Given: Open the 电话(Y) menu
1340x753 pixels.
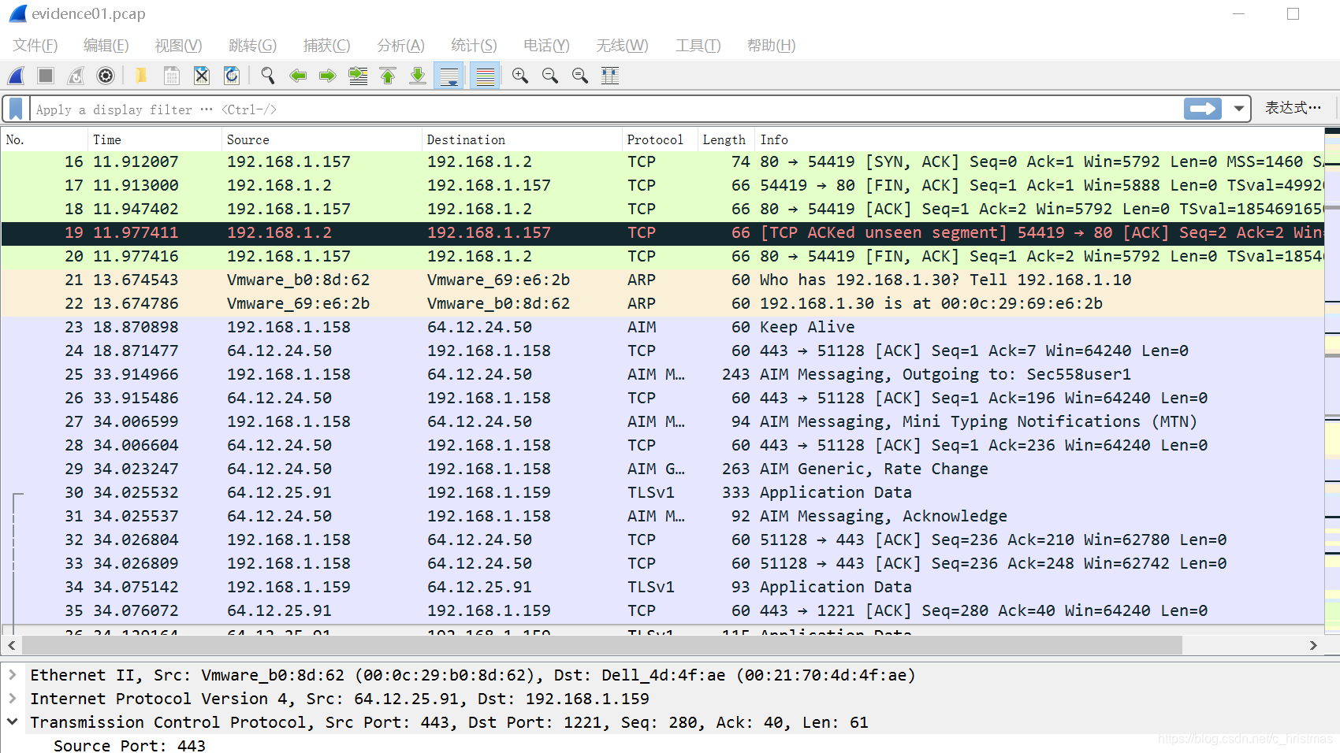Looking at the screenshot, I should pos(547,46).
